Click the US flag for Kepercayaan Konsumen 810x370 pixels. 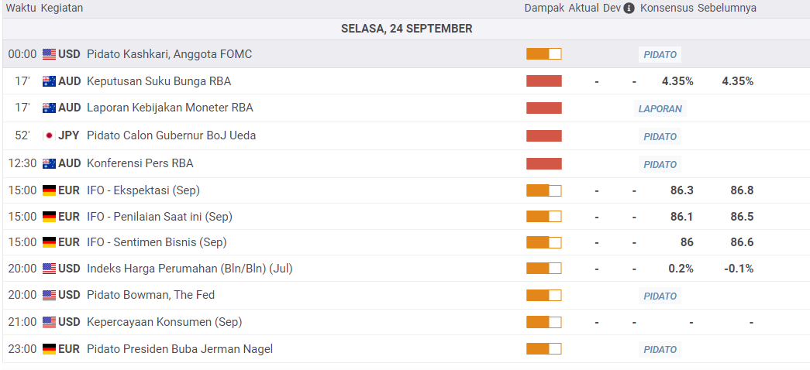[x=49, y=322]
